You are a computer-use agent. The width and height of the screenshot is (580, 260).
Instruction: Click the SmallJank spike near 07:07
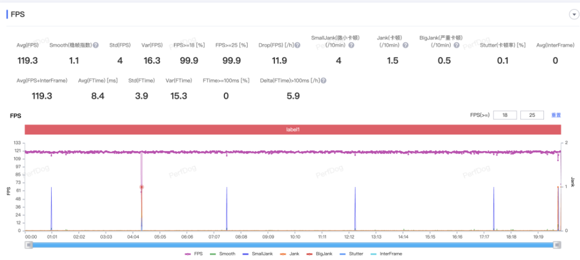click(226, 208)
